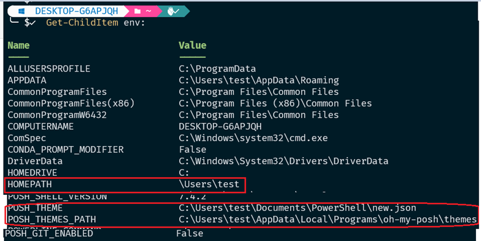Select the C: value for HOMEDRIVE
This screenshot has width=481, height=241.
(184, 173)
